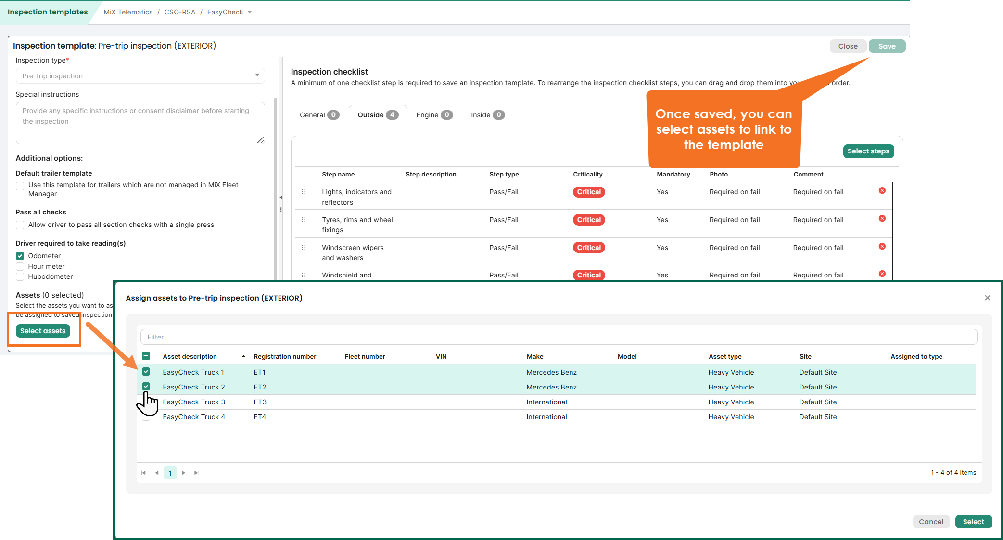Viewport: 1003px width, 540px height.
Task: Enable the Hour meter checkbox
Action: tap(20, 266)
